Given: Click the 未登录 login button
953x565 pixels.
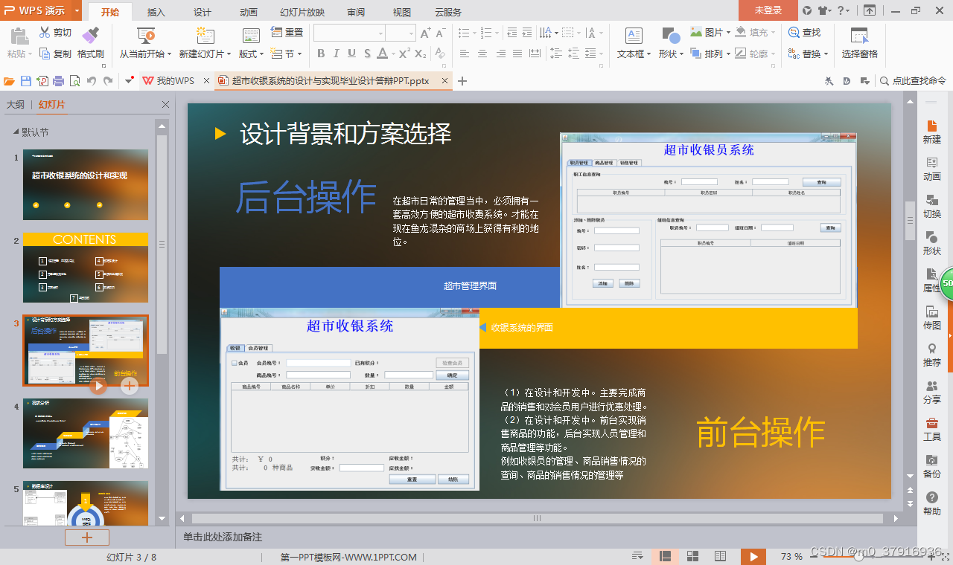Looking at the screenshot, I should 768,11.
